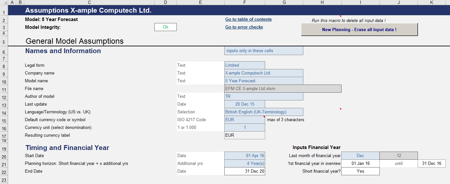
Task: Select column F header
Action: [244, 3]
